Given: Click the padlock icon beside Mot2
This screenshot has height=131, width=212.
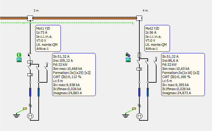Looking at the screenshot, I should pyautogui.click(x=128, y=55).
